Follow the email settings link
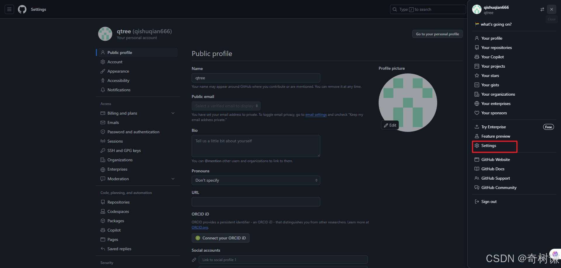This screenshot has height=268, width=561. coord(316,115)
